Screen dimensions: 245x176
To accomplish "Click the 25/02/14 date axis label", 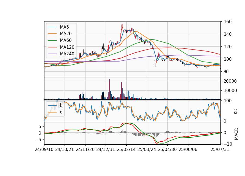I will point(126,149).
